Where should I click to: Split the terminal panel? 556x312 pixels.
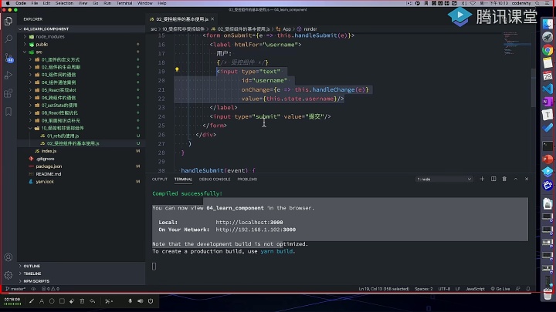[x=493, y=179]
